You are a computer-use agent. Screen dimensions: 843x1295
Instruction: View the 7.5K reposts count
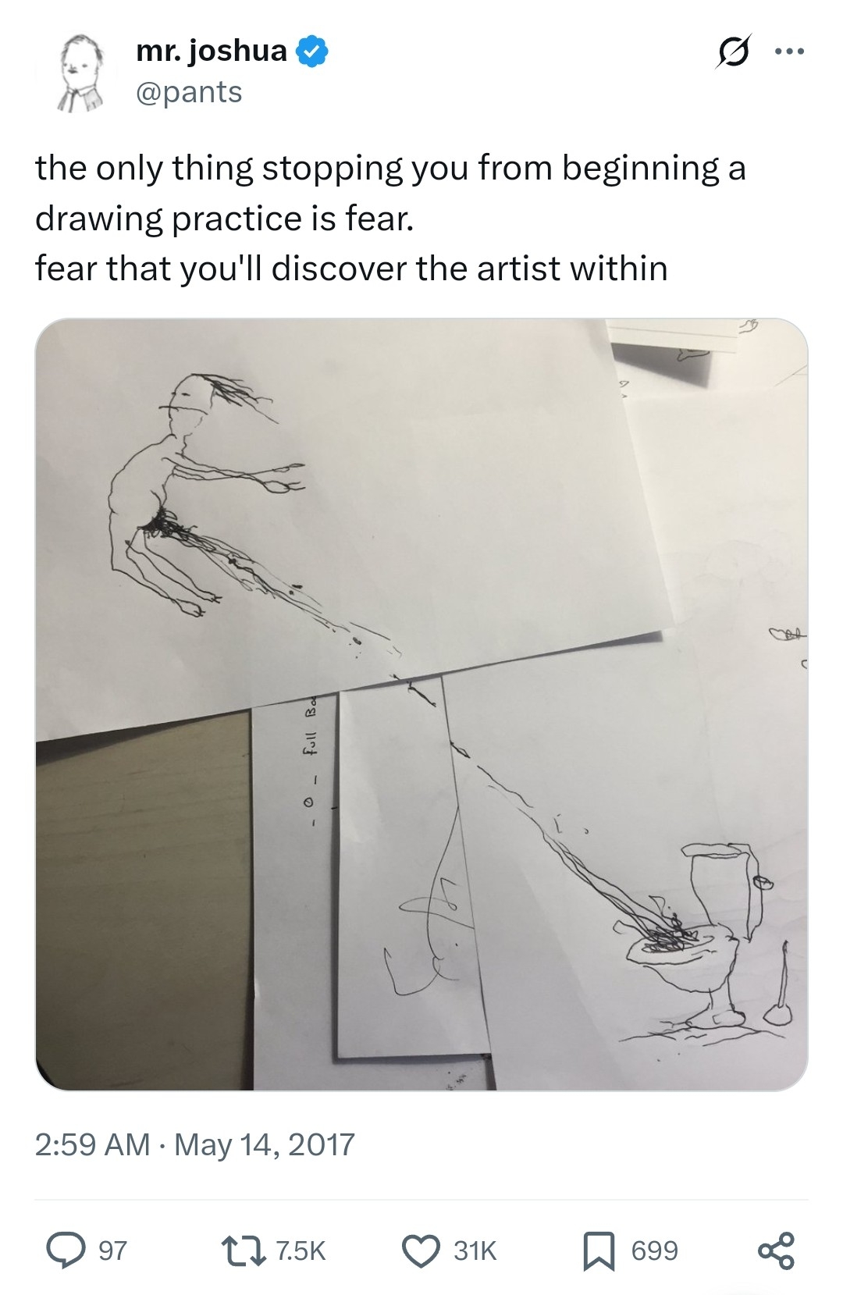(301, 1251)
